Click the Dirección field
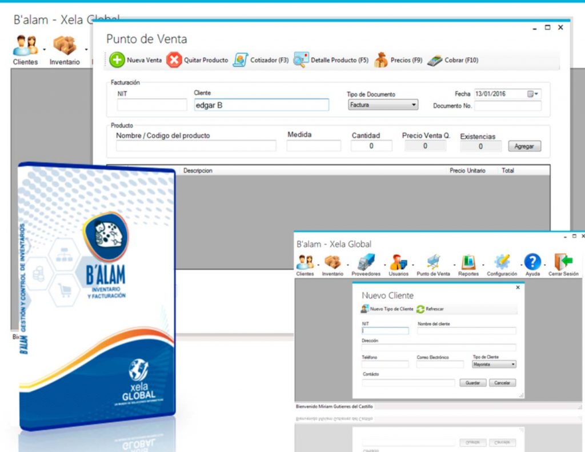 (x=439, y=347)
